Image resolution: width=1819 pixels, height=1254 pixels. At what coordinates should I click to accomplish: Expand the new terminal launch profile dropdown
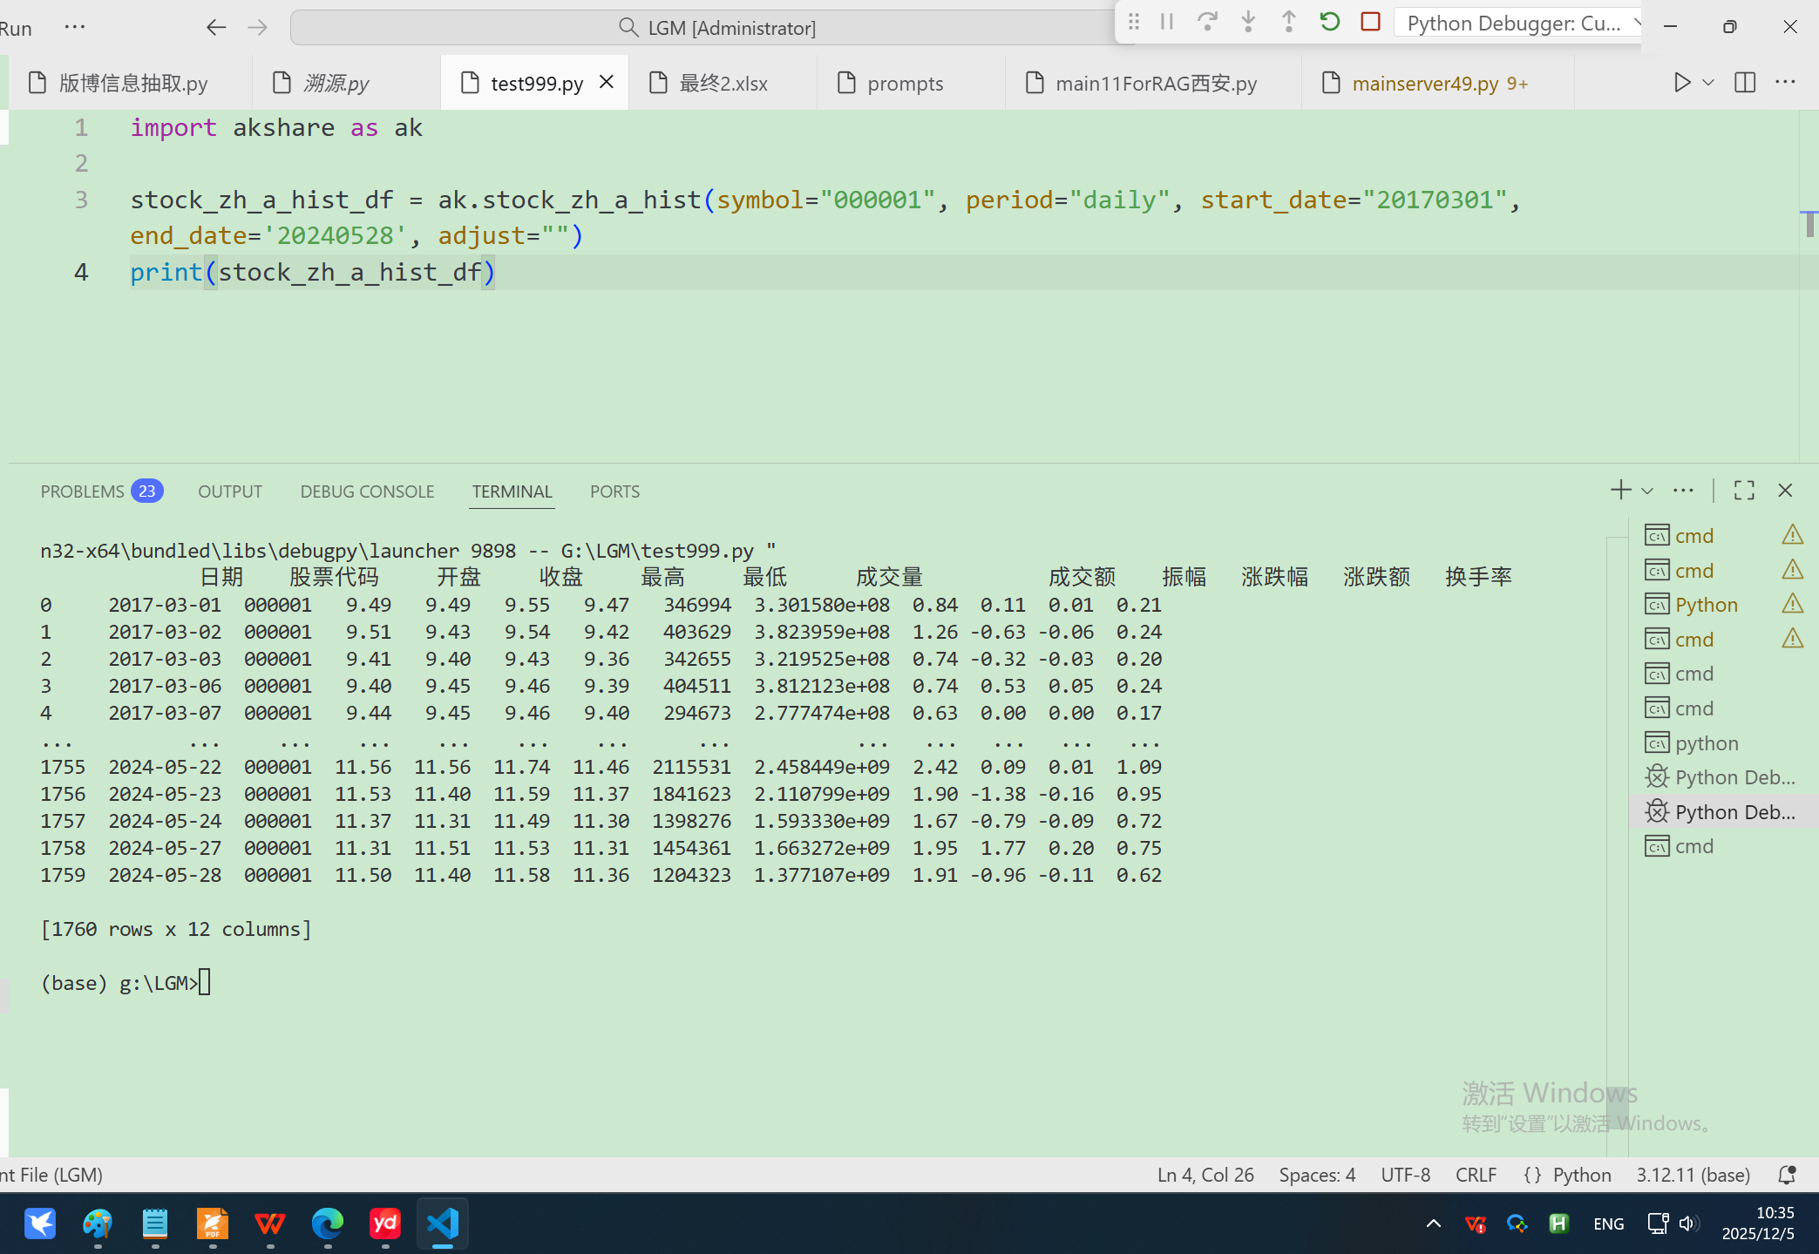pyautogui.click(x=1647, y=491)
